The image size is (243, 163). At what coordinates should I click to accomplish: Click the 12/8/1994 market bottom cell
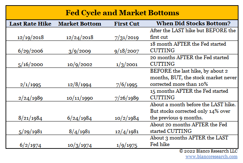pos(80,84)
